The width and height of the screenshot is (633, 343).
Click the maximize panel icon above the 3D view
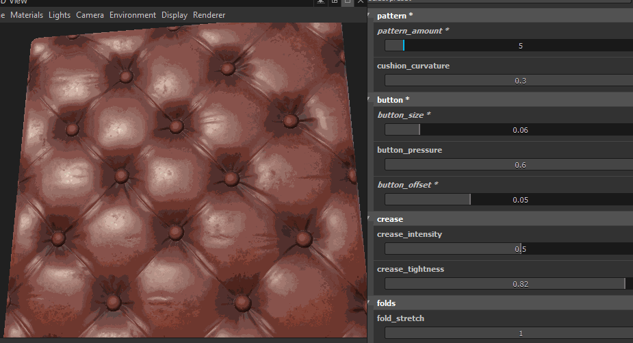(x=348, y=1)
